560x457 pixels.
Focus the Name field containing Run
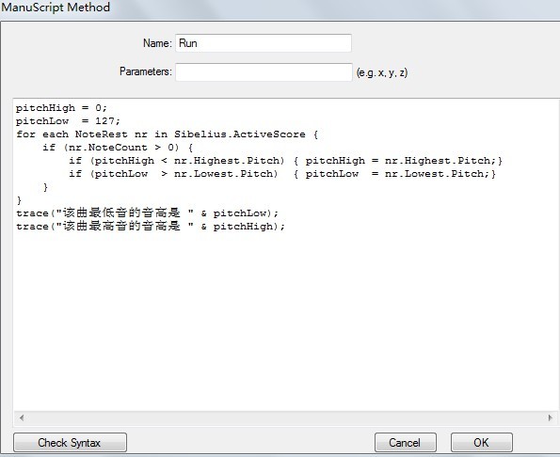(x=264, y=43)
